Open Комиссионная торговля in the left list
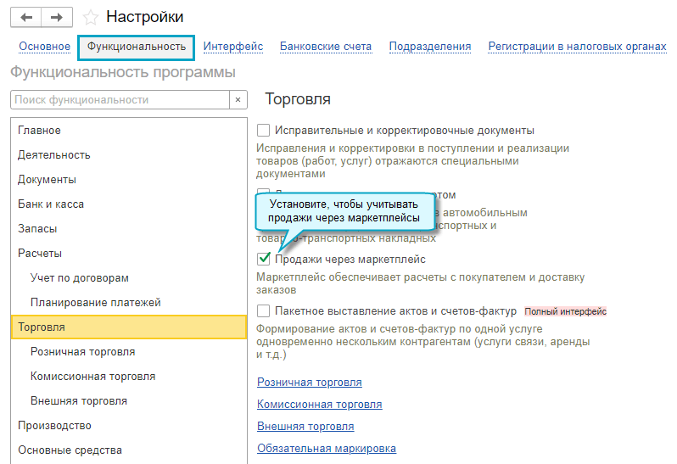677x464 pixels. click(129, 377)
